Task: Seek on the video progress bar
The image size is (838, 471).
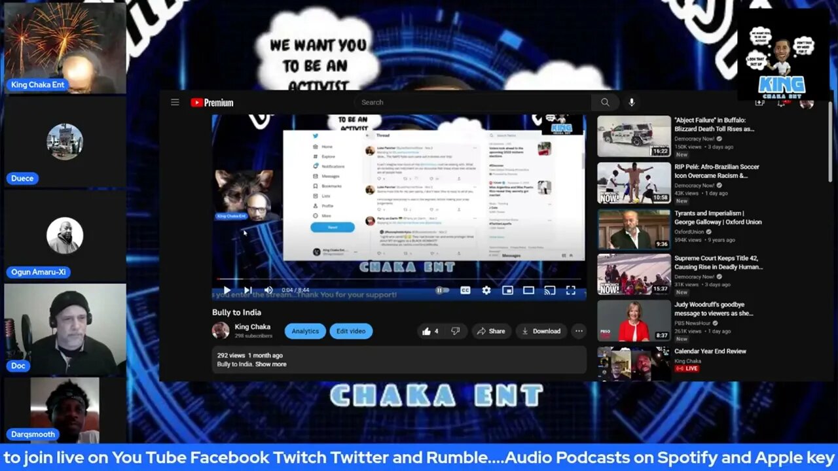Action: click(x=399, y=279)
